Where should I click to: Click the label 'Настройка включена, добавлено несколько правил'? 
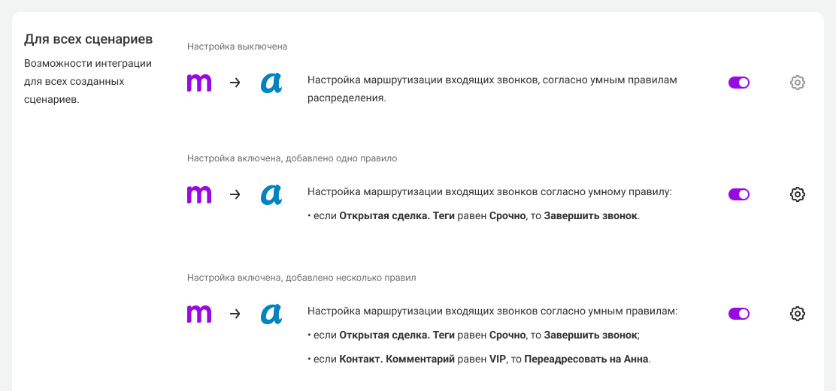pos(301,278)
